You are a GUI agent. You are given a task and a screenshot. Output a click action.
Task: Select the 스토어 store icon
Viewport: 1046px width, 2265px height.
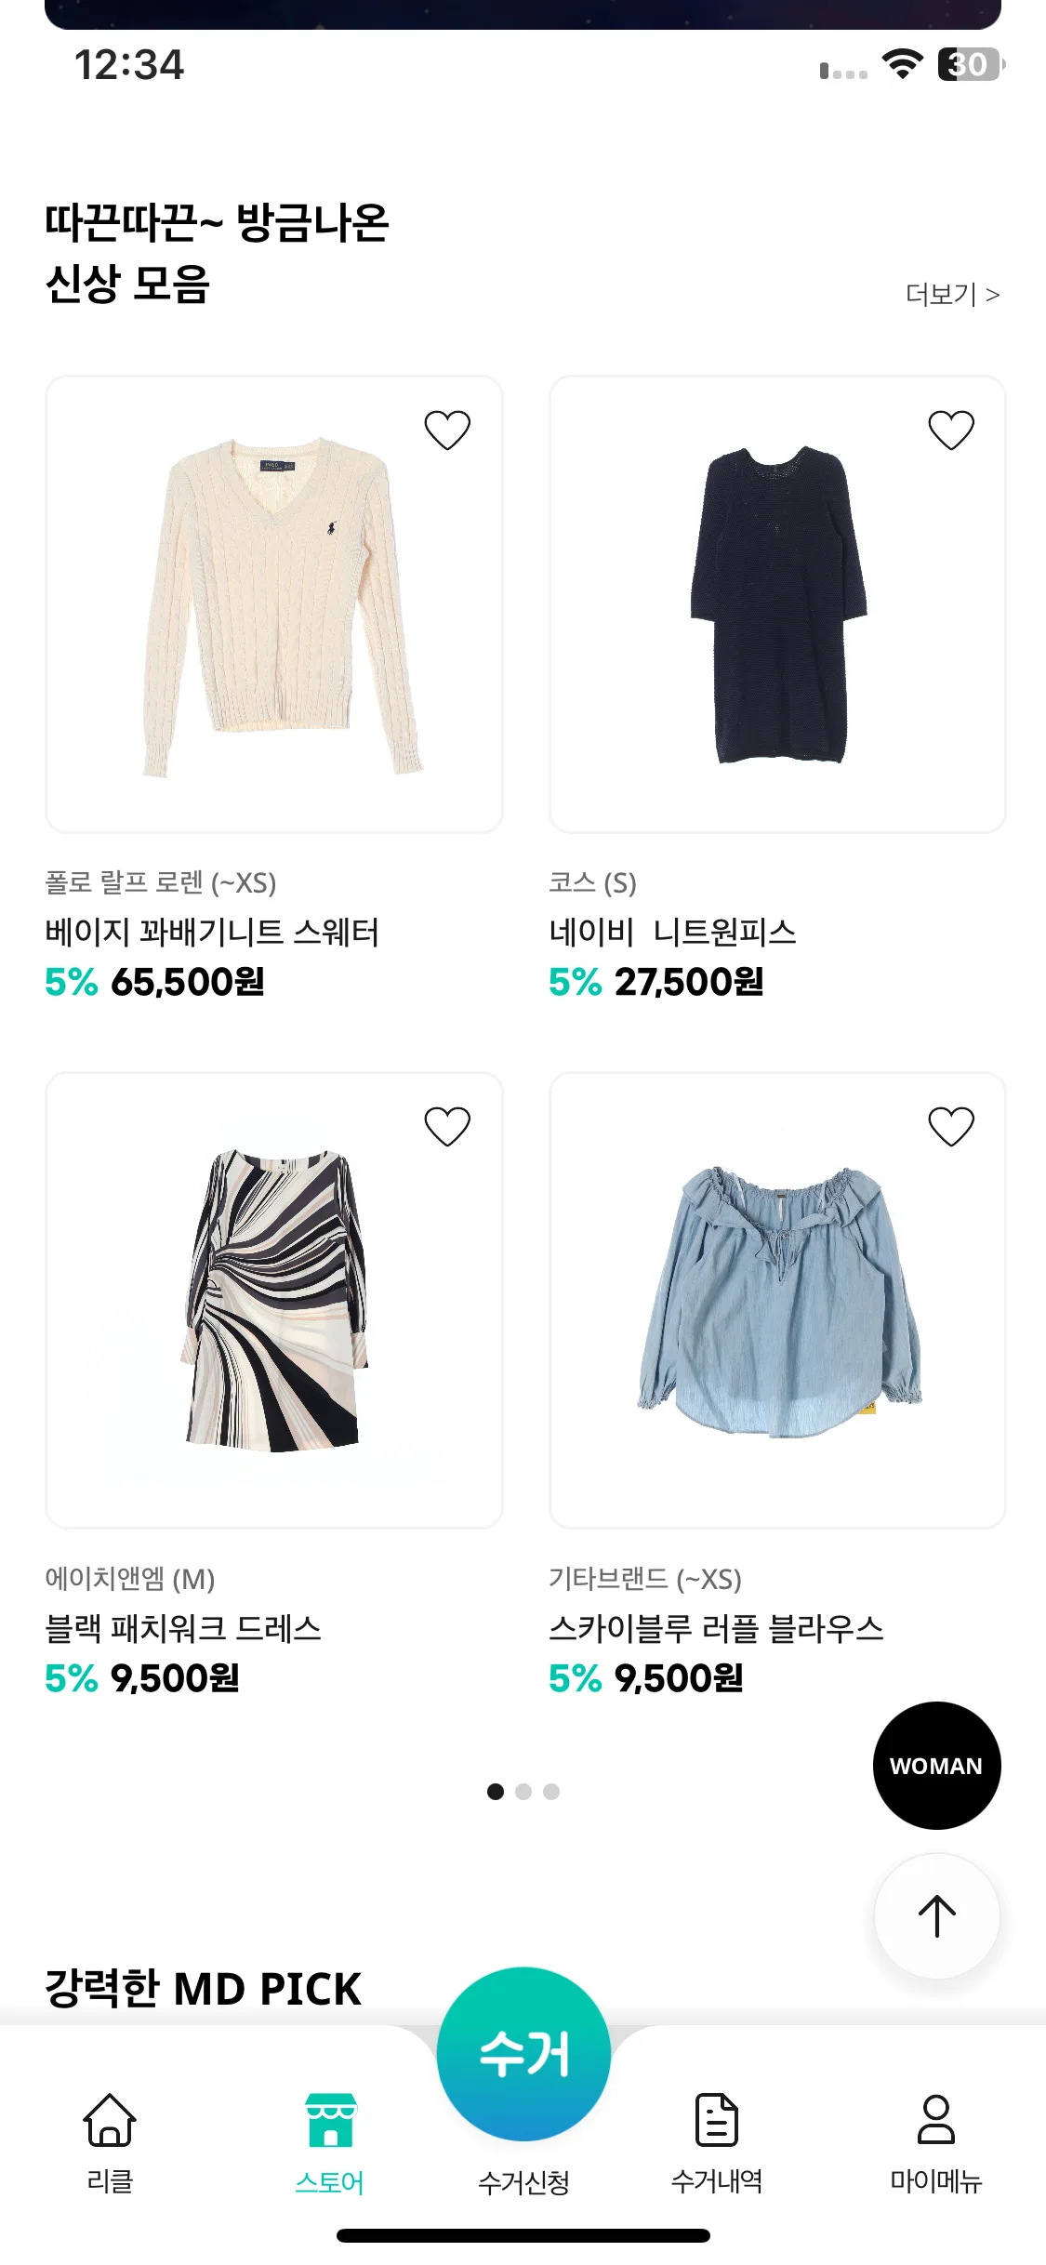point(331,2119)
